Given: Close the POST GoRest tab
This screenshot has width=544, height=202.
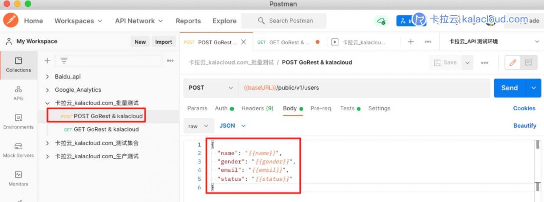Looking at the screenshot, I should click(x=244, y=42).
